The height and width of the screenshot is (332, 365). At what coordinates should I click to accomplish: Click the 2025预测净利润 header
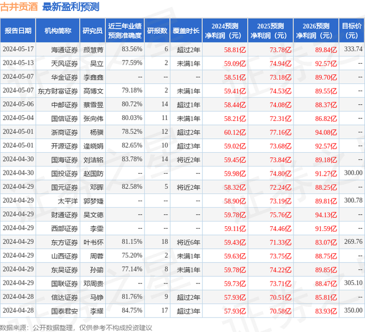pos(270,31)
